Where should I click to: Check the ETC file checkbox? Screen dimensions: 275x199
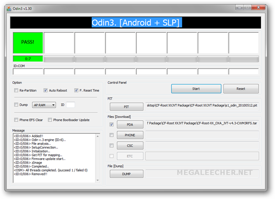coord(112,156)
